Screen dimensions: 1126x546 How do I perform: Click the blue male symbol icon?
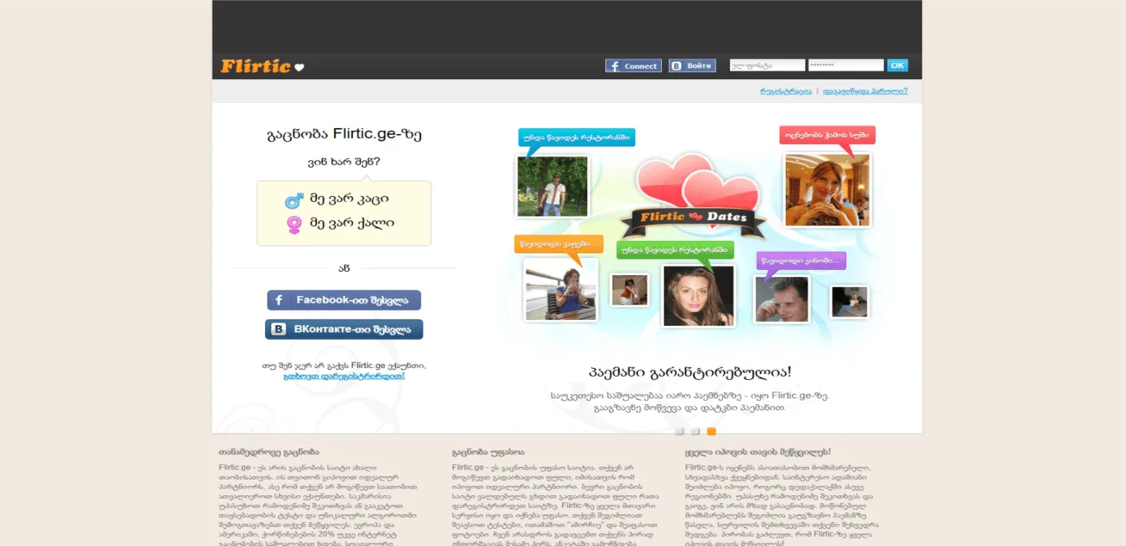294,200
